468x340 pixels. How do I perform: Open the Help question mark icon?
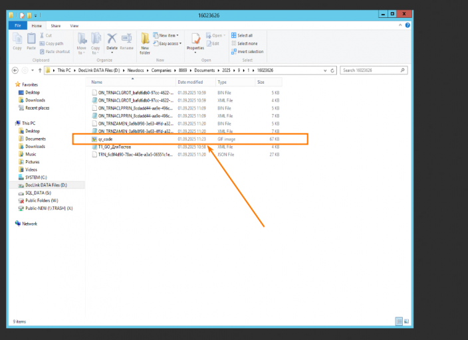click(408, 25)
